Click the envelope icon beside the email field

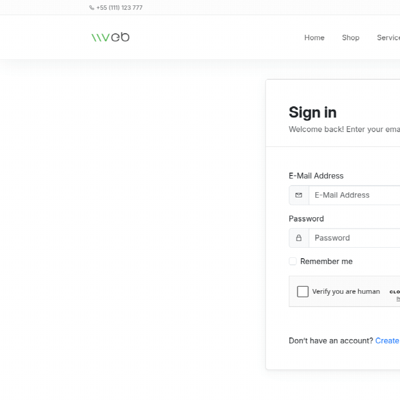pos(299,195)
